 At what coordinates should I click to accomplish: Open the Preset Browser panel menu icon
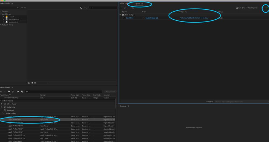click(12, 88)
